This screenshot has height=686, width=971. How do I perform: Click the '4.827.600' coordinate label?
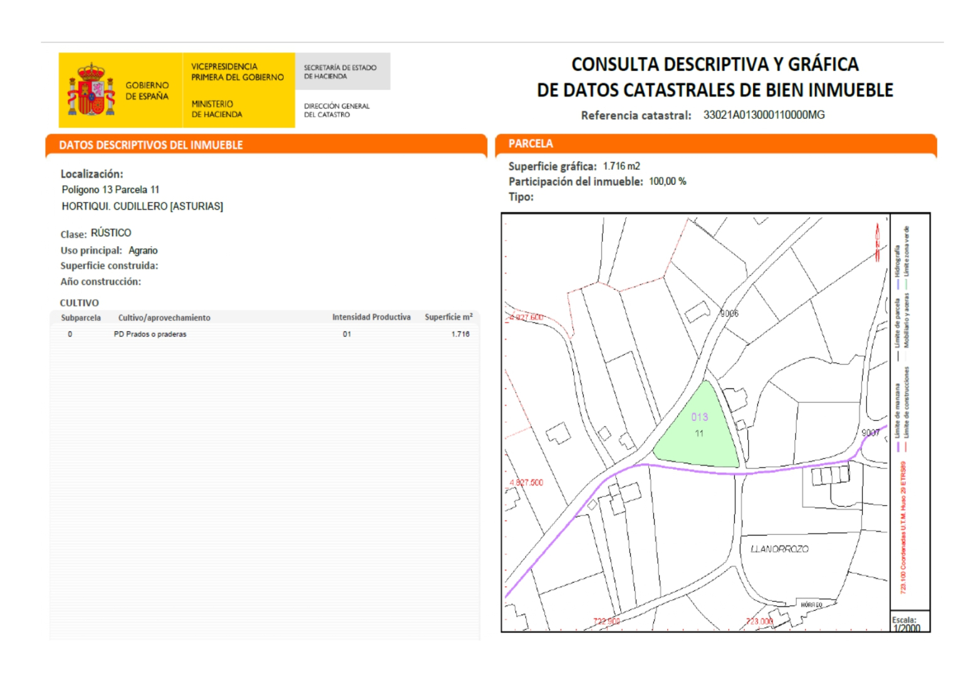(526, 317)
